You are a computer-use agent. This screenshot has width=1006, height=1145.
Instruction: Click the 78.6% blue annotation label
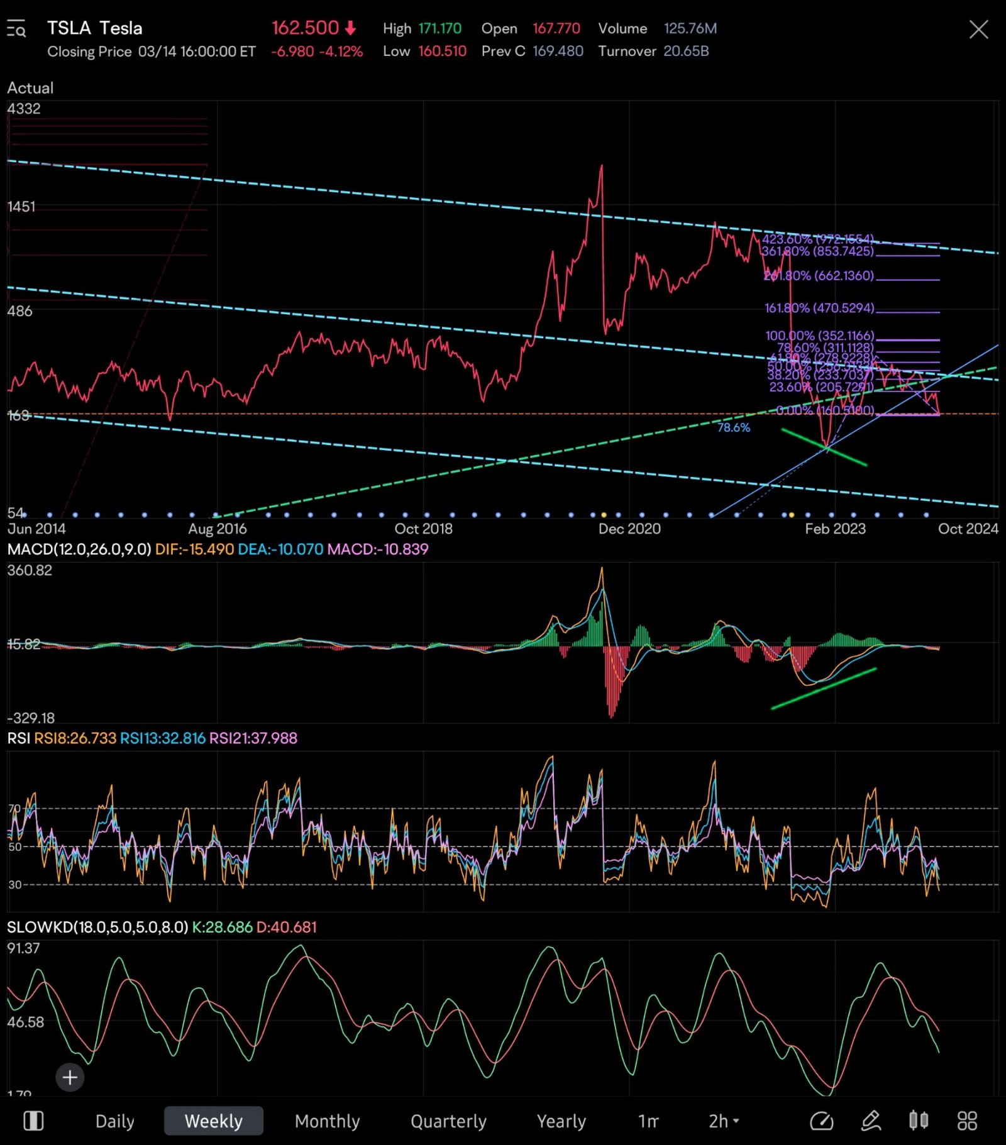734,427
